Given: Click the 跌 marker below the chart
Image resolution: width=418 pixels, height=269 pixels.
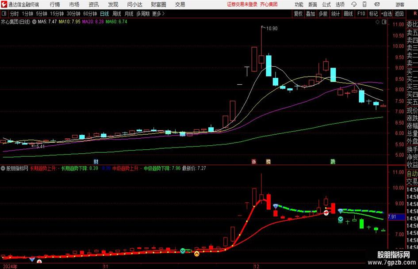Looking at the screenshot, I should point(333,161).
